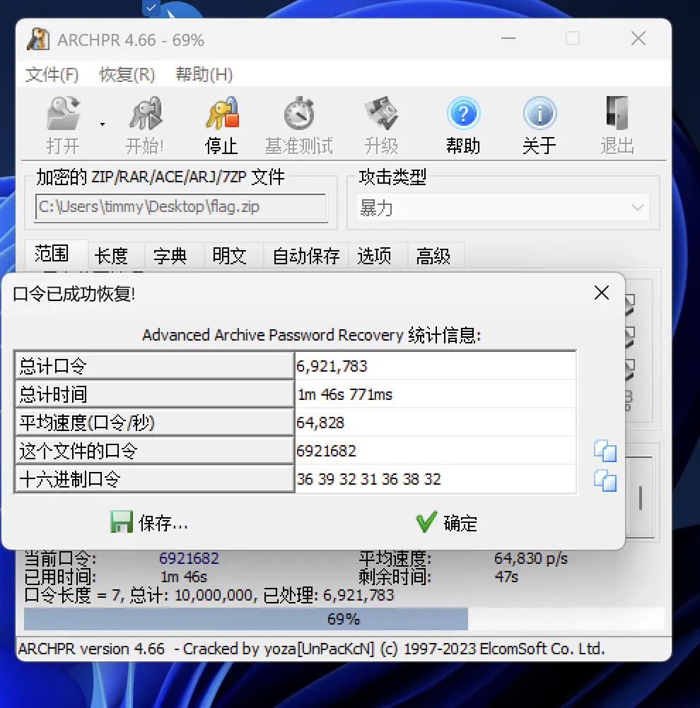700x708 pixels.
Task: Open 帮助 (Help) blue question mark icon
Action: point(463,114)
